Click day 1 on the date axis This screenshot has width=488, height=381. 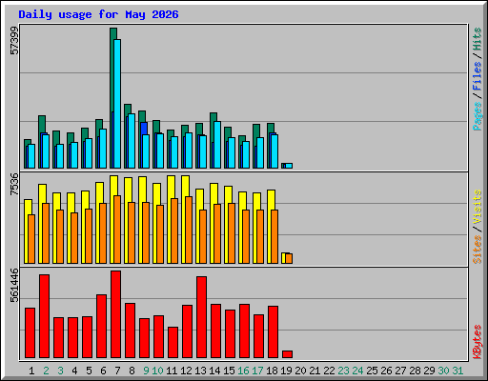[31, 371]
